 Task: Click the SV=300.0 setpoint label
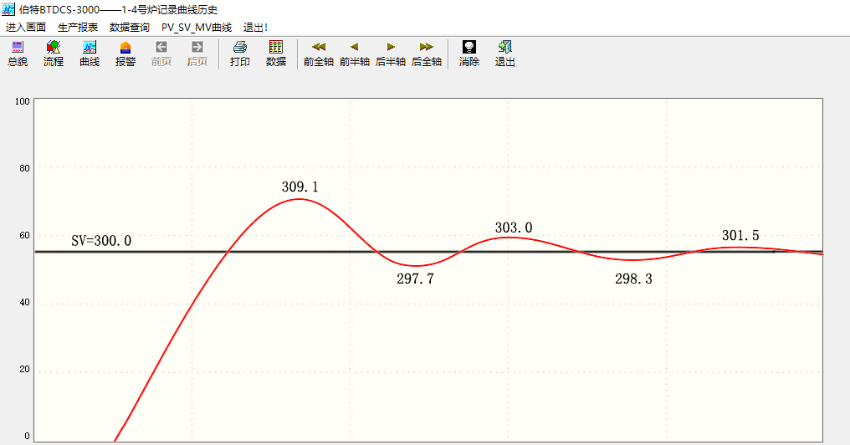pyautogui.click(x=101, y=241)
